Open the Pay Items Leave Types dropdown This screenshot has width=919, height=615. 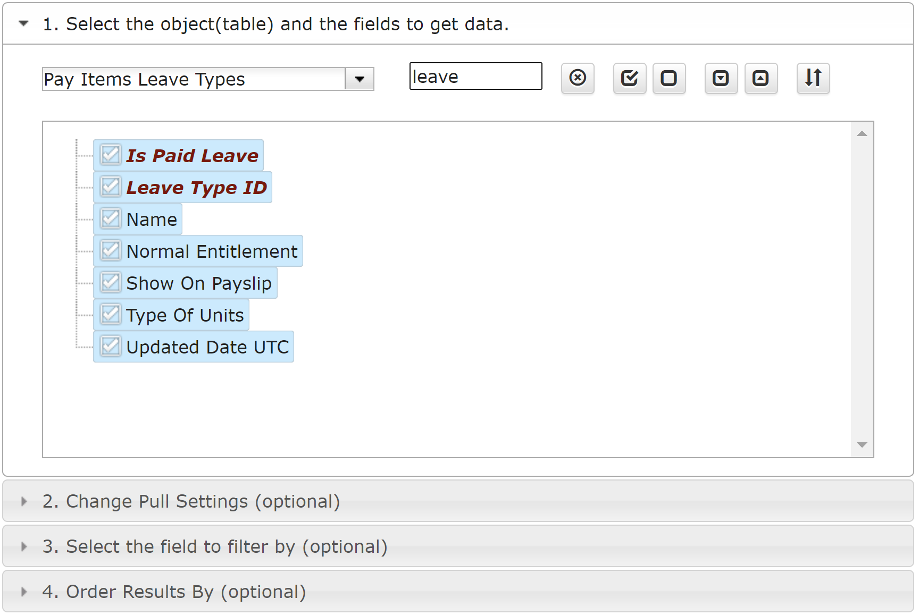click(360, 79)
